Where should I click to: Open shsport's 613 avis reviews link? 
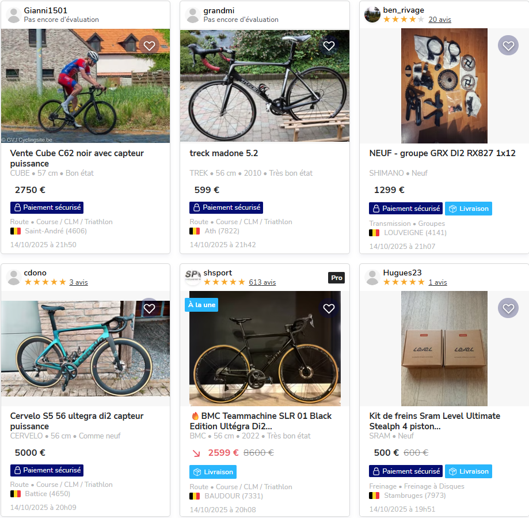pos(262,282)
